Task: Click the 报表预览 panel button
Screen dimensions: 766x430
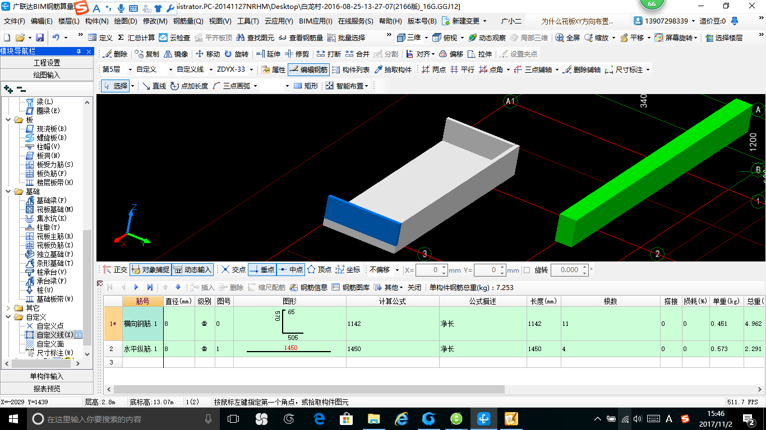Action: [47, 389]
